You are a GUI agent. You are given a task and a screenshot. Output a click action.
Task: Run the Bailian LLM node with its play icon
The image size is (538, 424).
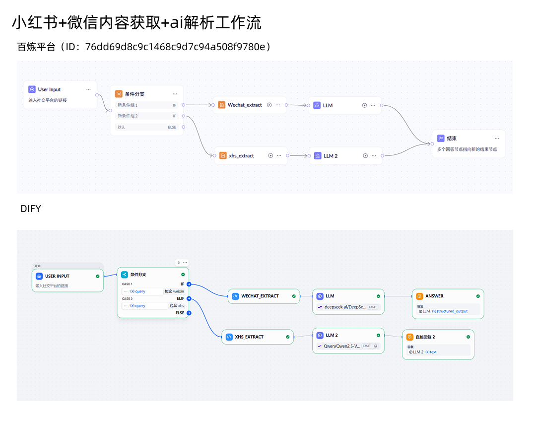coord(365,105)
